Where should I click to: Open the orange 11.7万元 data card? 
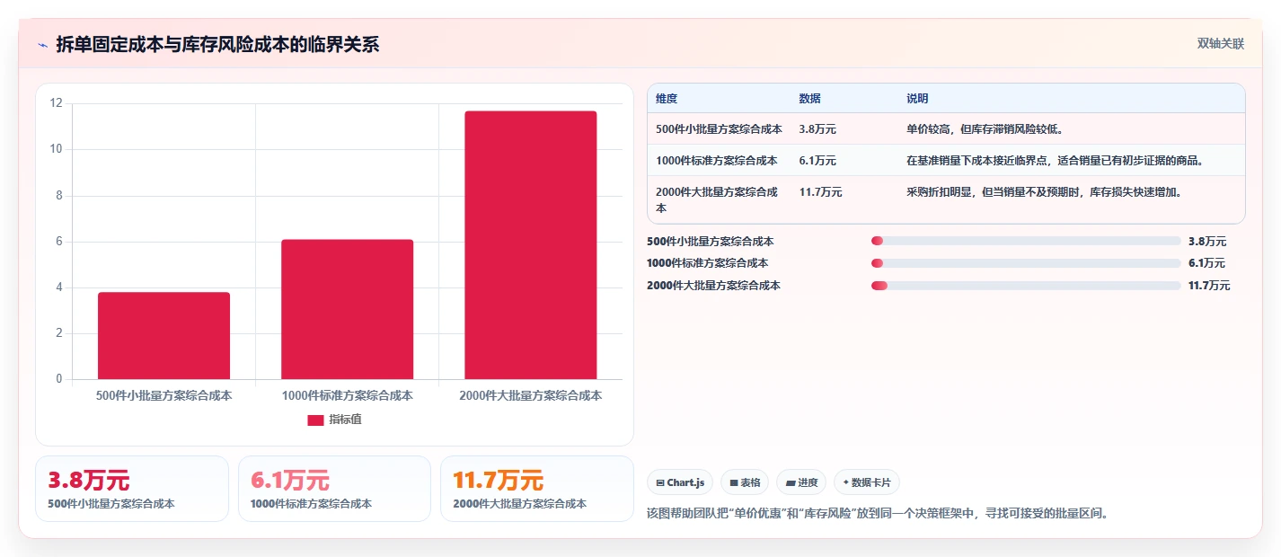537,489
